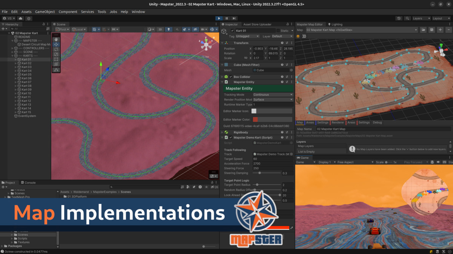Screen dimensions: 453x254
Task: Open the Layers dropdown in toolbar
Action: click(x=421, y=18)
